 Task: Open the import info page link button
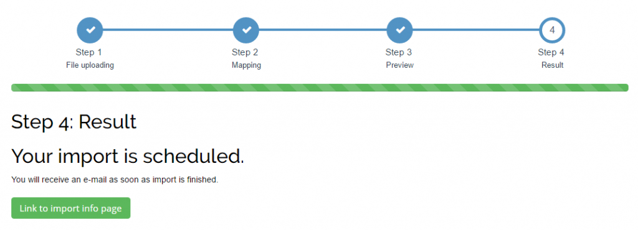point(71,208)
